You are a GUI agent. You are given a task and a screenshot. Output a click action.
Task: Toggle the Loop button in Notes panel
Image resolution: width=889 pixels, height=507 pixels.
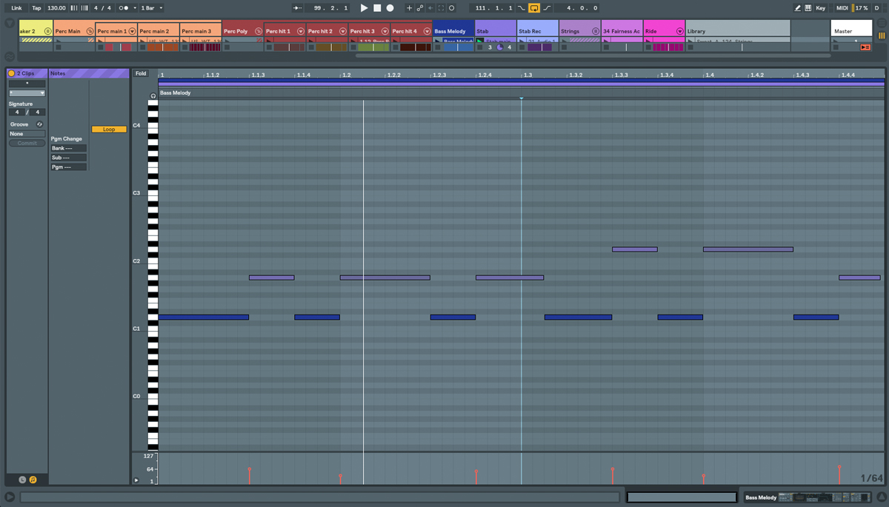pyautogui.click(x=109, y=130)
